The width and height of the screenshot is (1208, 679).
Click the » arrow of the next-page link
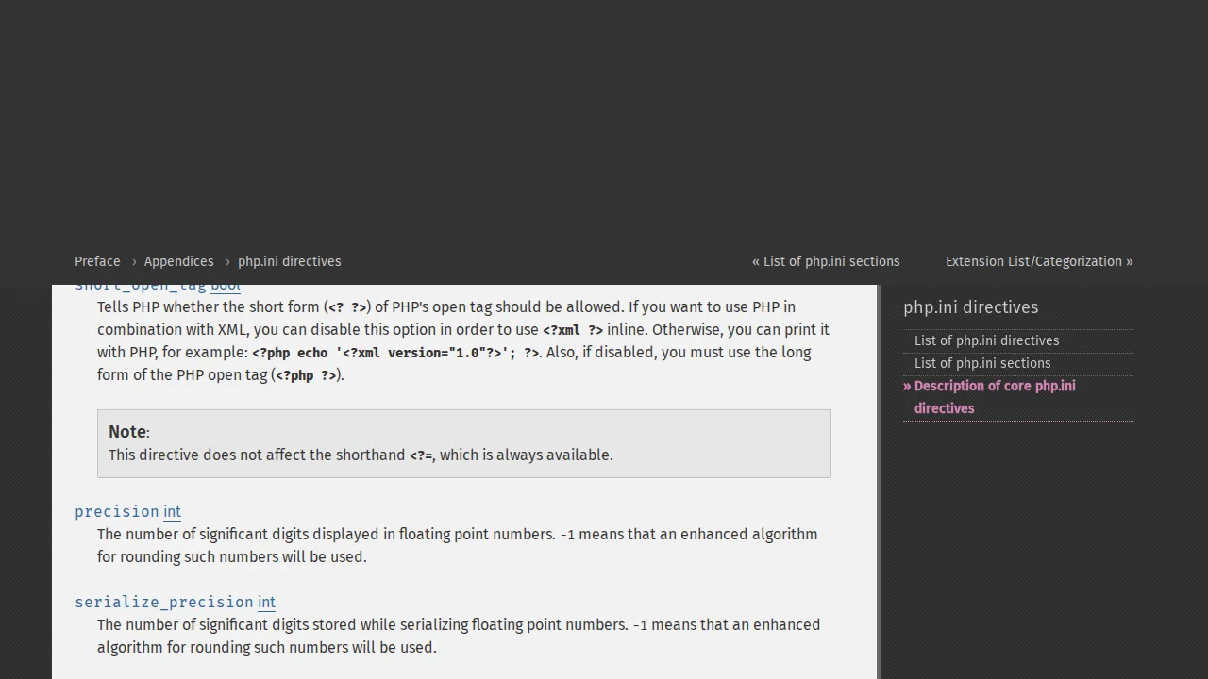(x=1129, y=261)
